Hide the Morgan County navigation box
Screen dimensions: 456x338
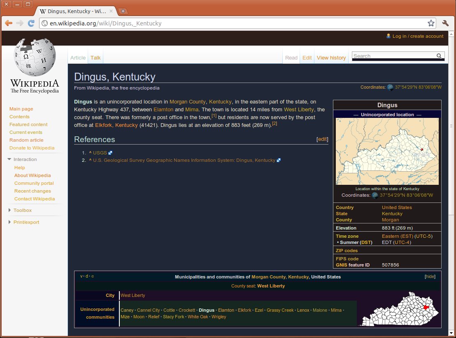[x=430, y=276]
